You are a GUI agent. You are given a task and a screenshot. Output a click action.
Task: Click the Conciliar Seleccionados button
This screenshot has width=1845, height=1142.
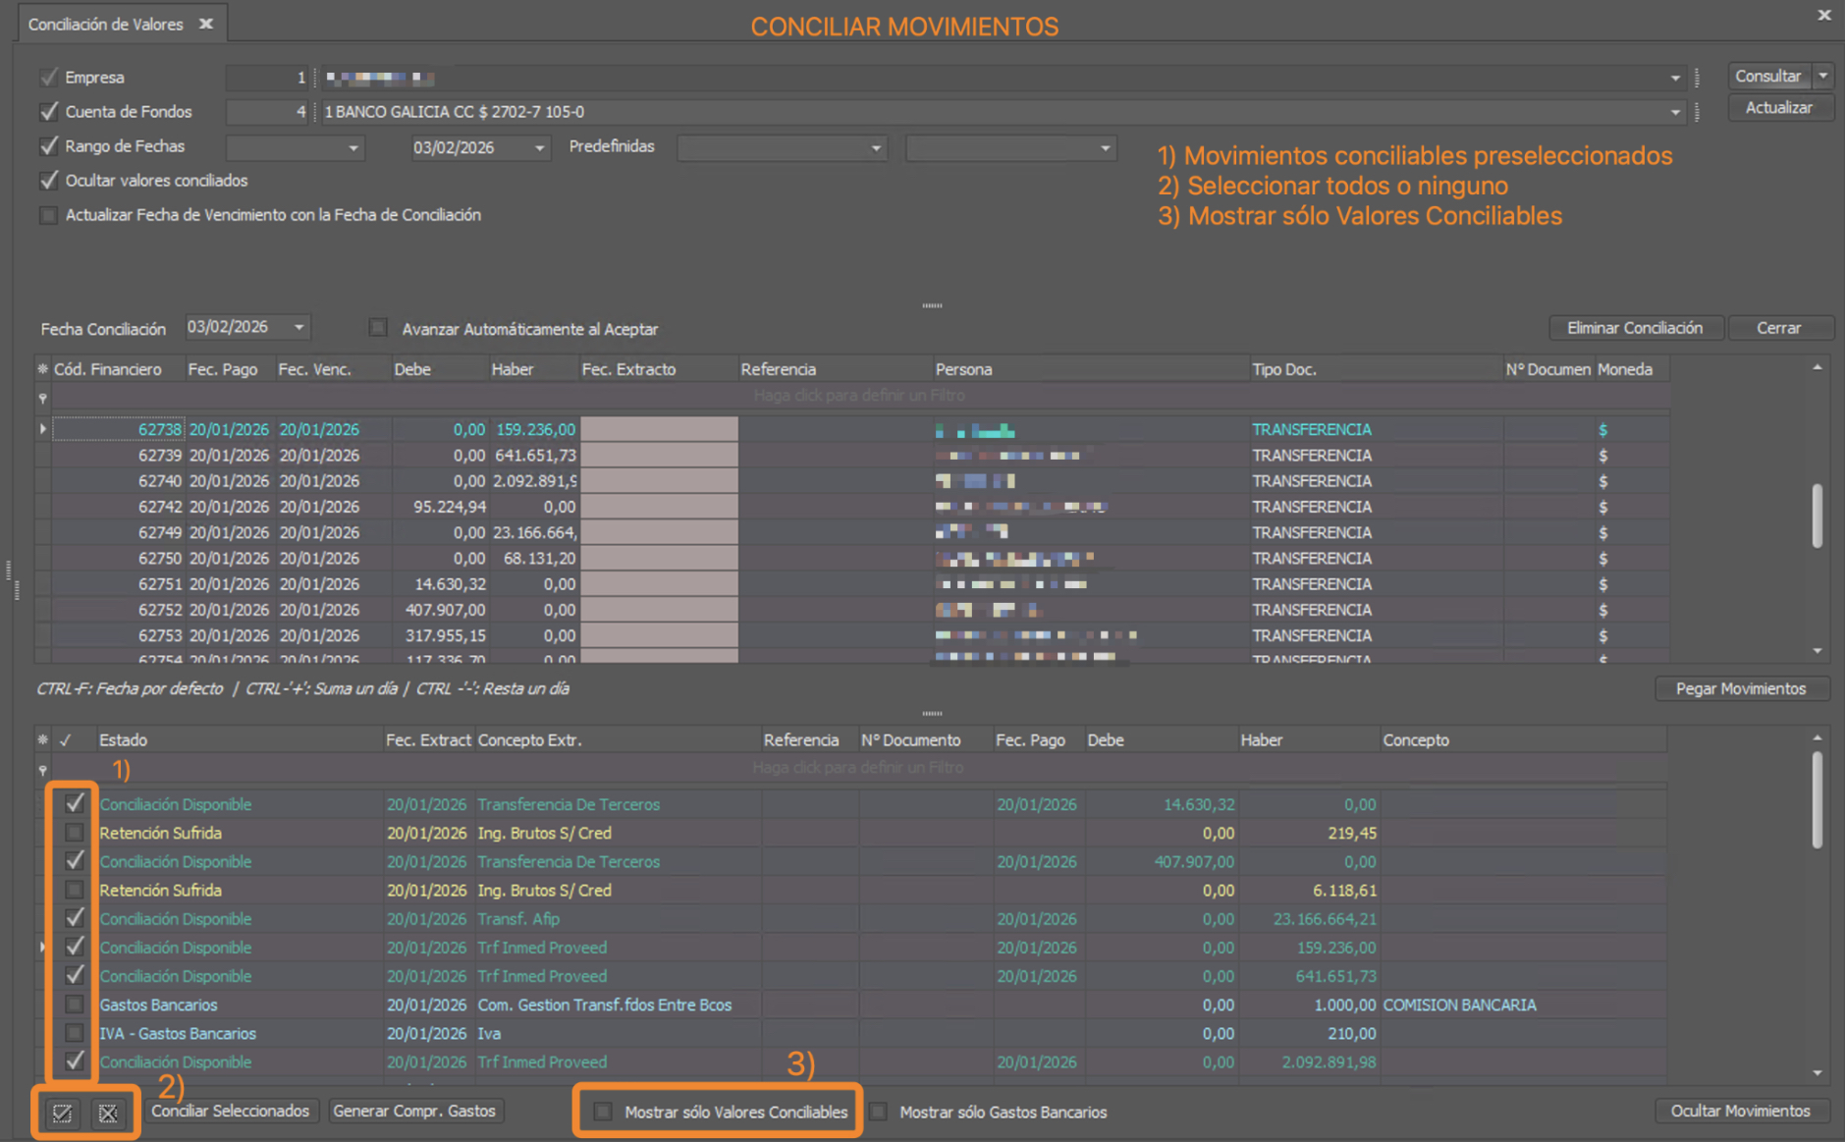(x=231, y=1111)
